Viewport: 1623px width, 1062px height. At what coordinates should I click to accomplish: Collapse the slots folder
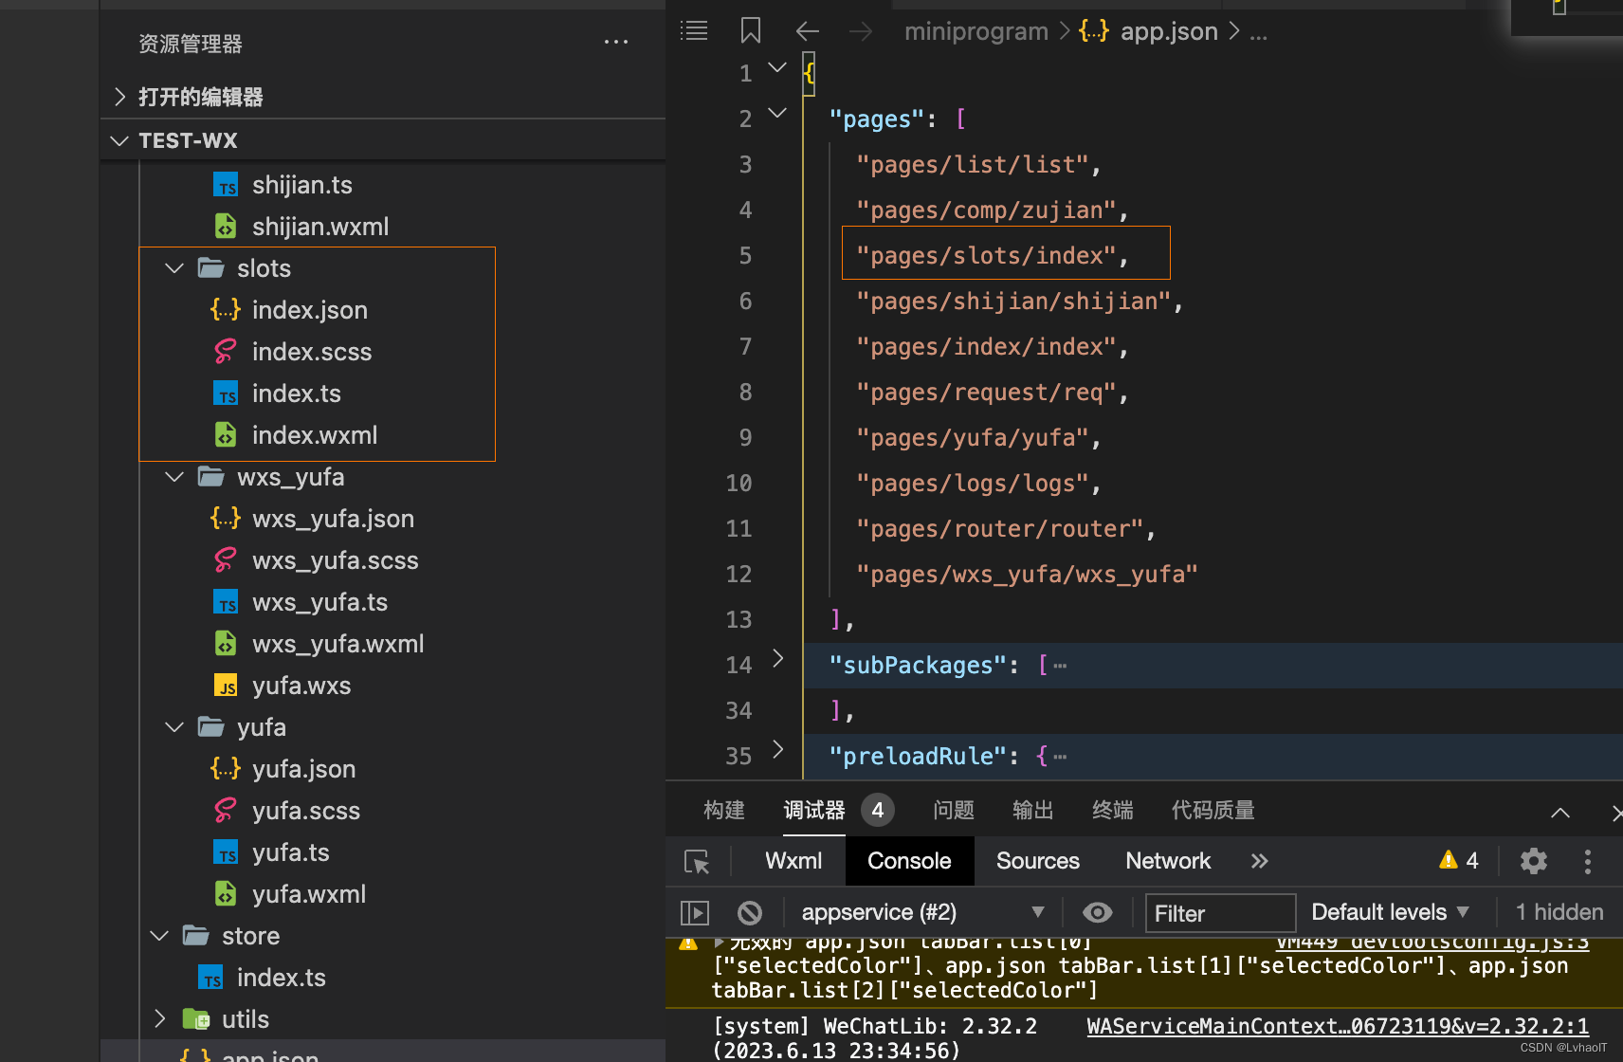tap(174, 268)
